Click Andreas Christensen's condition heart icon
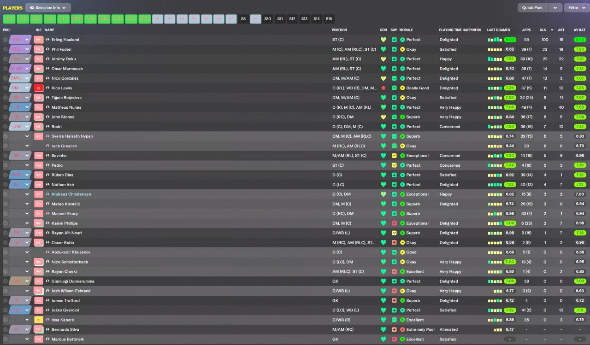 click(383, 194)
